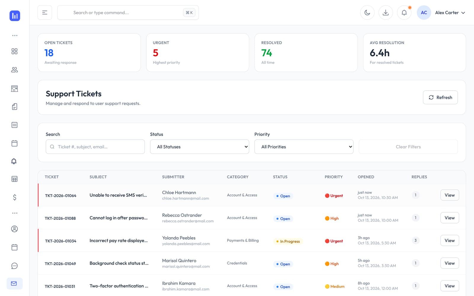This screenshot has height=296, width=474.
Task: Click subject 'Unable to receive SMS veri...'
Action: [x=118, y=195]
